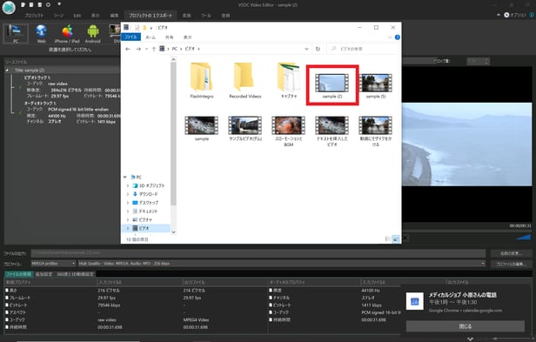This screenshot has height=342, width=536.
Task: Select sample (5) video file
Action: coord(376,85)
